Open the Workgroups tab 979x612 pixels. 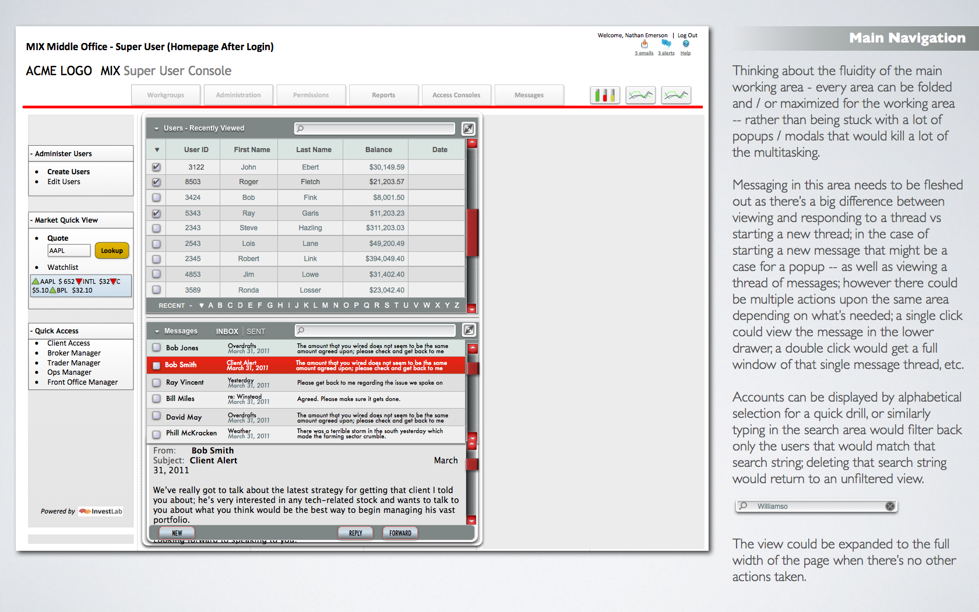[x=165, y=95]
